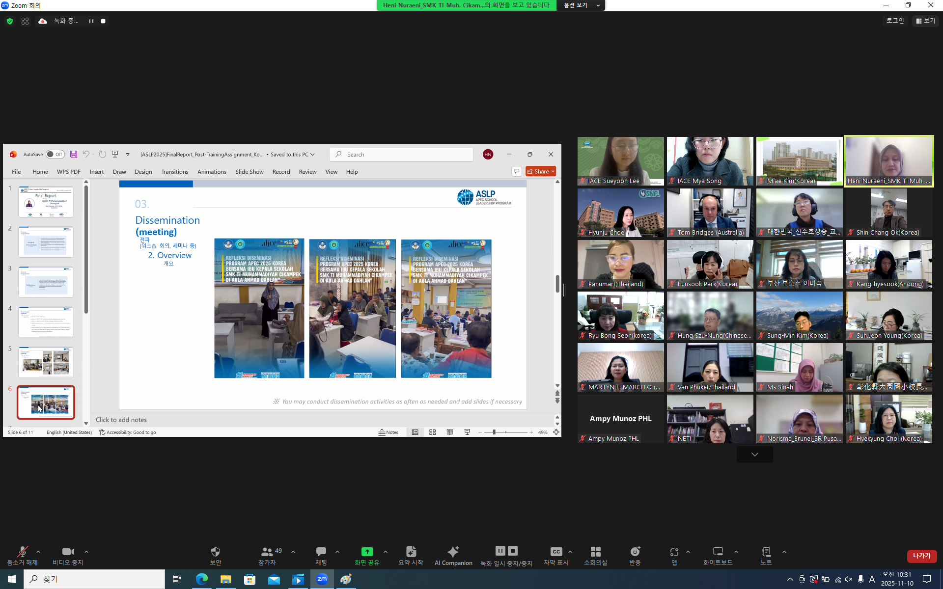Select slide 5 thumbnail in panel
943x589 pixels.
coord(46,362)
